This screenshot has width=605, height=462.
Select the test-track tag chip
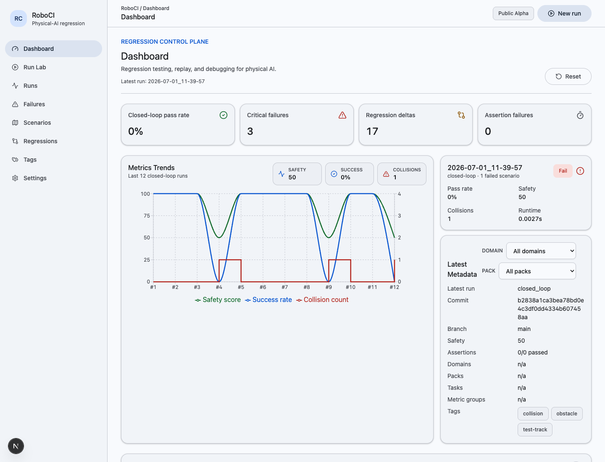pos(535,430)
